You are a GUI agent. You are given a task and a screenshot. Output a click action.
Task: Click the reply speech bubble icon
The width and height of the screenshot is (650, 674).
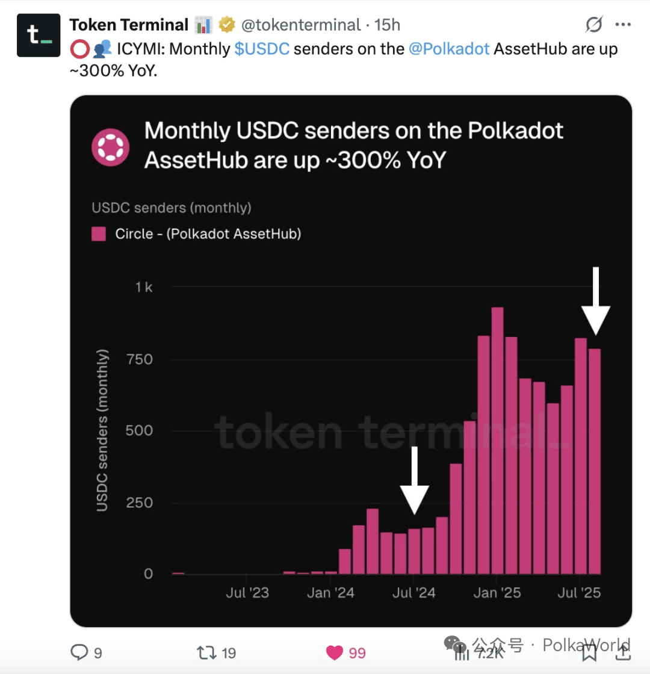tap(79, 652)
